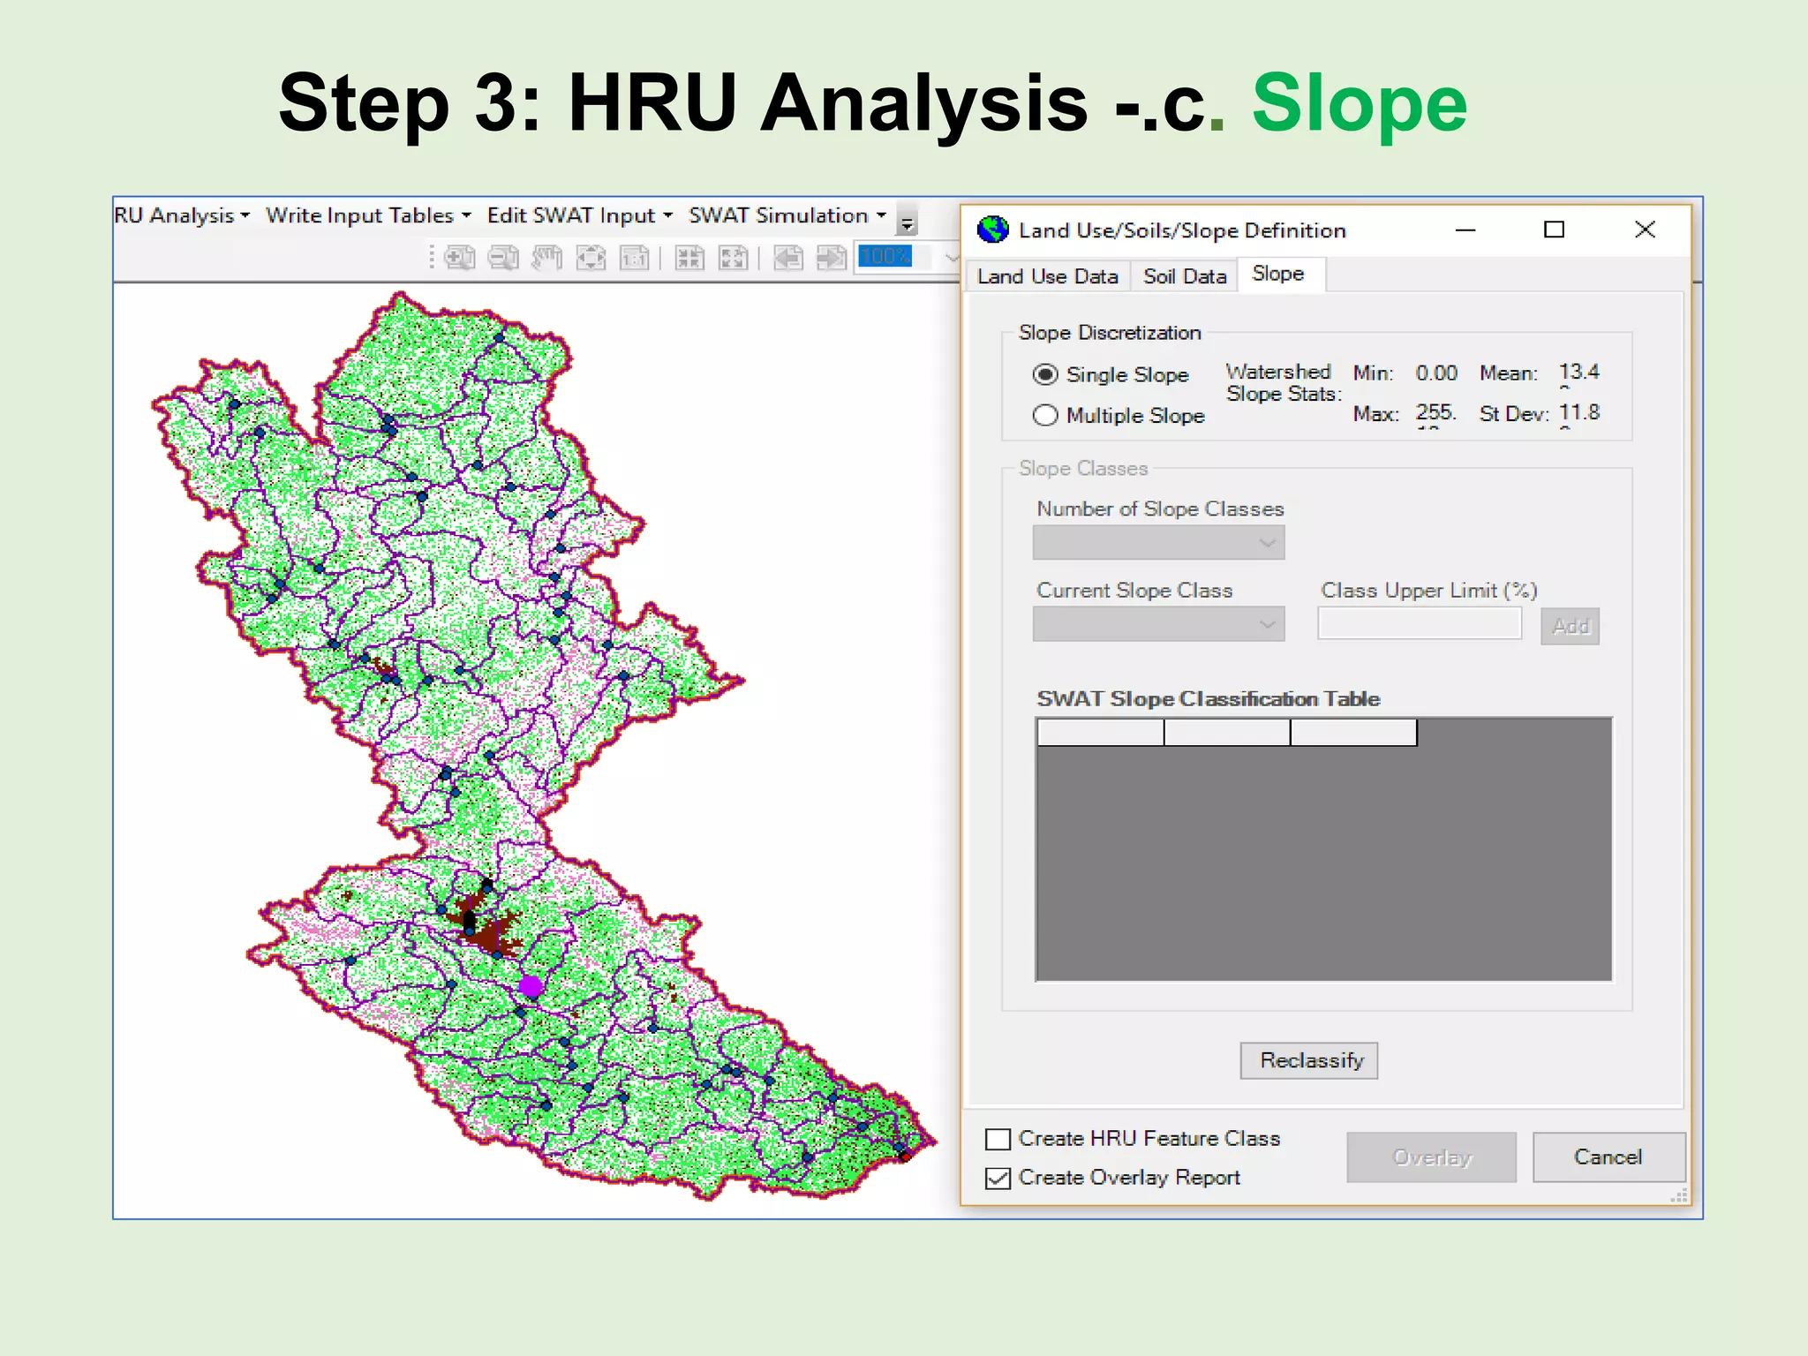Click the Zoom Whole Page icon

click(x=591, y=258)
